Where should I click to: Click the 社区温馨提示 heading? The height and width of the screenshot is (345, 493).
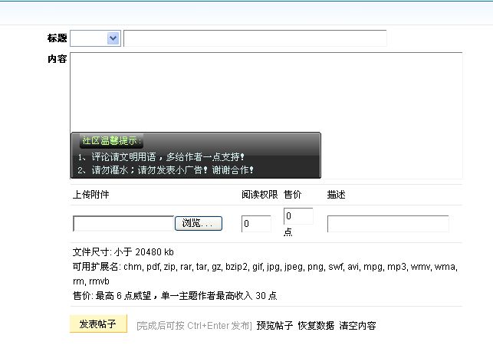(112, 140)
